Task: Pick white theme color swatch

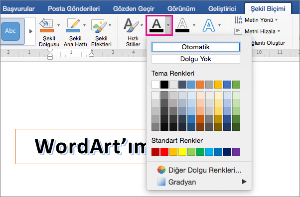Action: tap(155, 85)
